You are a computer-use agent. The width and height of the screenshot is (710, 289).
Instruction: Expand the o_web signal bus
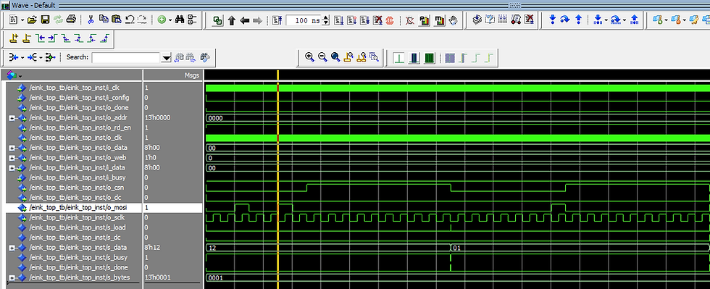12,158
